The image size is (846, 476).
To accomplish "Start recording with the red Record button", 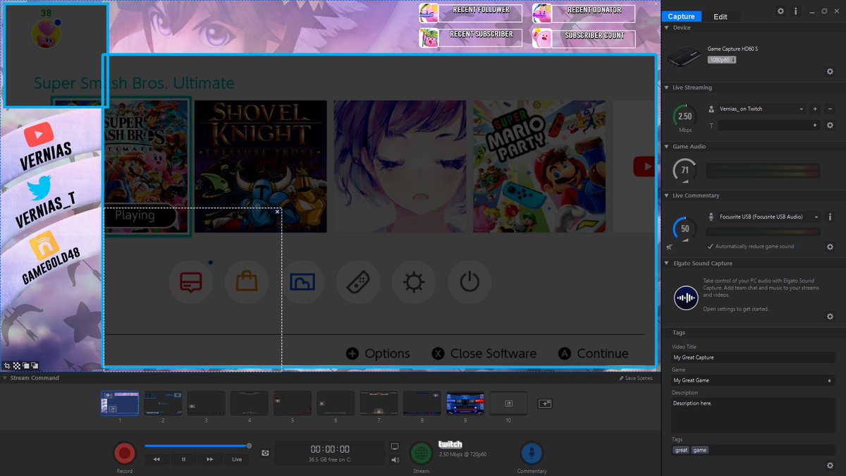I will tap(125, 453).
